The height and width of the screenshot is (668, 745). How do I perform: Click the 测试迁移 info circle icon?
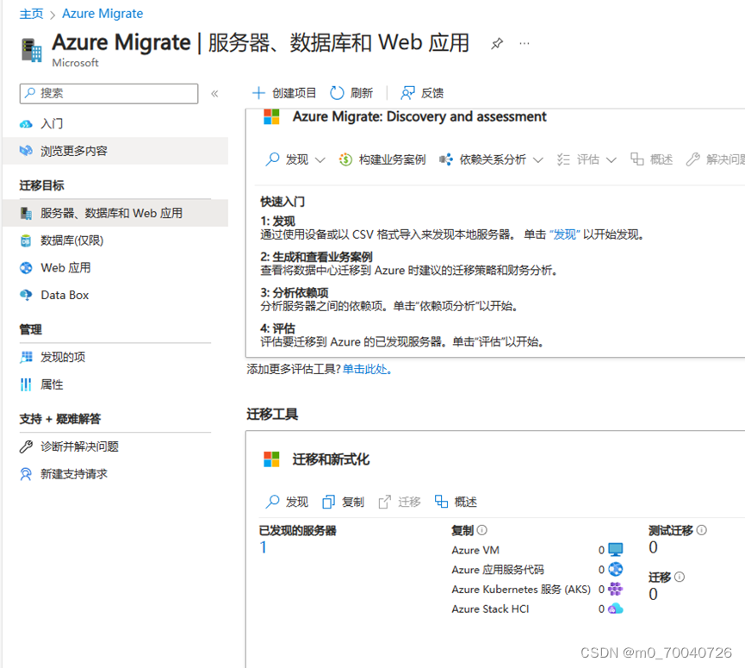(x=702, y=530)
